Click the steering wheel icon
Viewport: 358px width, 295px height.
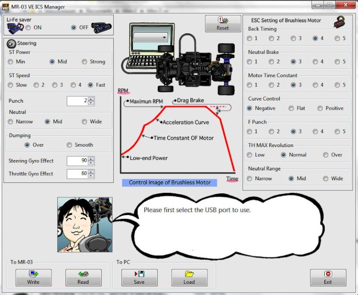tap(11, 43)
